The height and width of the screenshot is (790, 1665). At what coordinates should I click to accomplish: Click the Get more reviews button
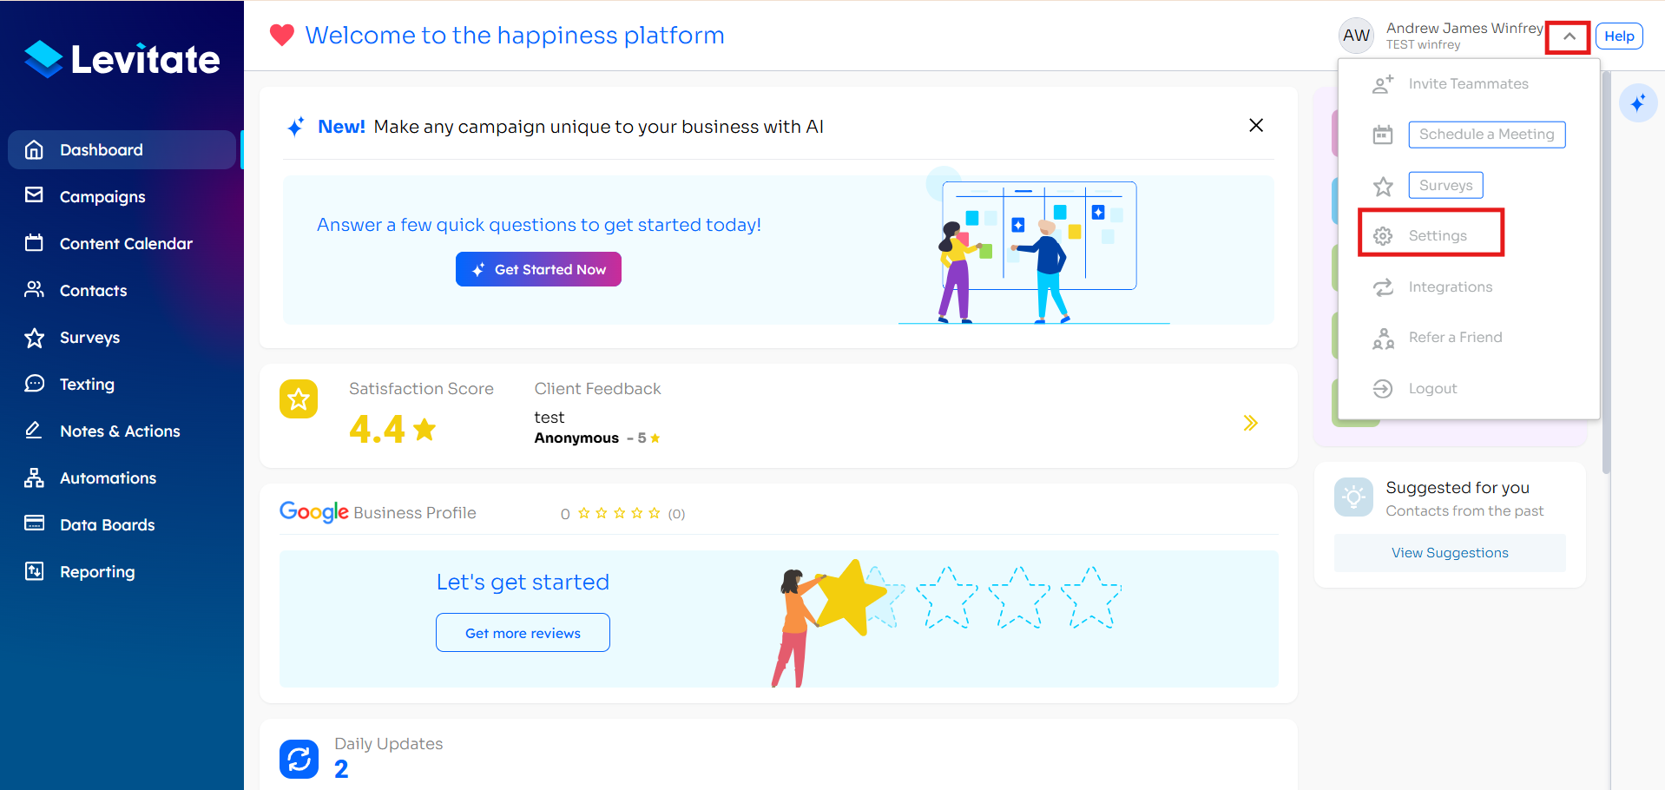point(523,633)
